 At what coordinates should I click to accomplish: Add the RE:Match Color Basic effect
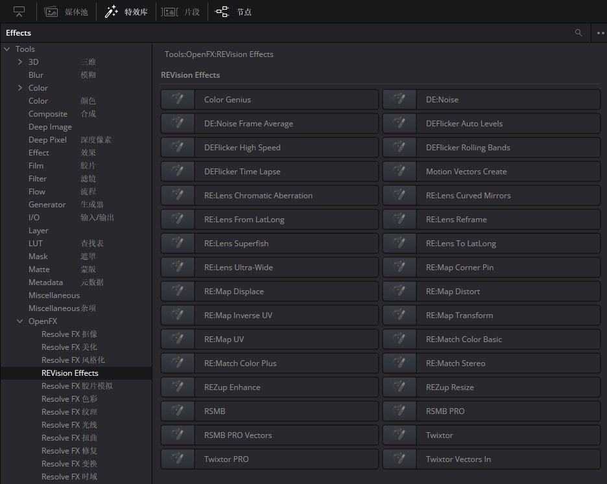(x=492, y=340)
